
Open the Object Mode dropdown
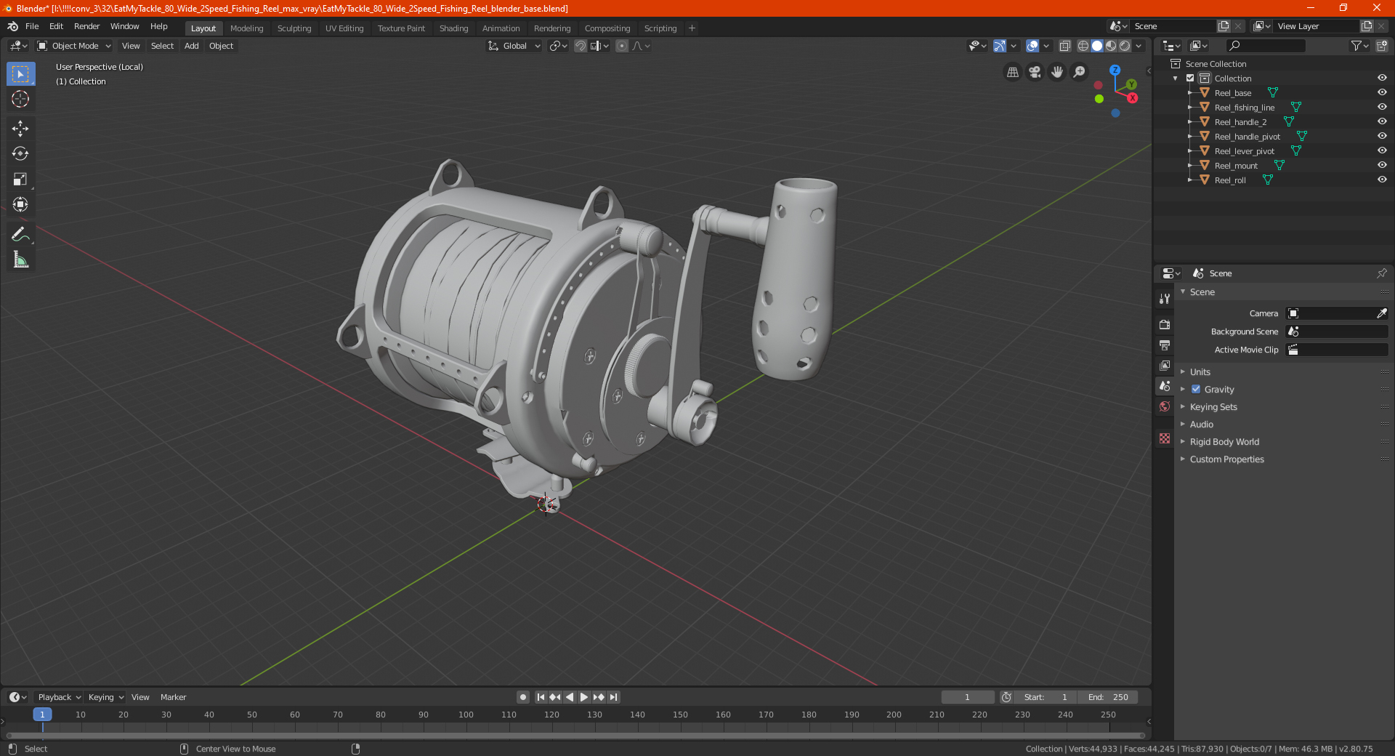(74, 46)
